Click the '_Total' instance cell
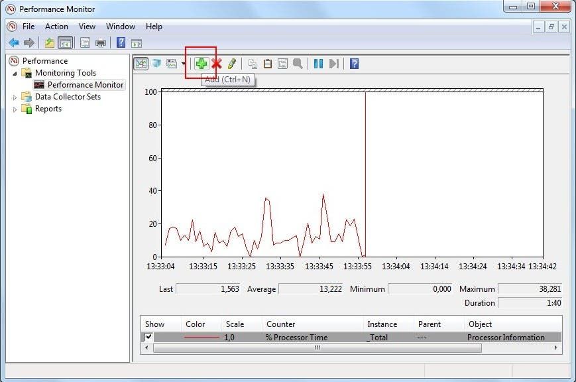The width and height of the screenshot is (576, 382). point(377,337)
